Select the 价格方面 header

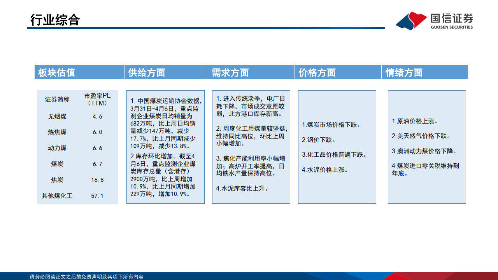(x=338, y=72)
